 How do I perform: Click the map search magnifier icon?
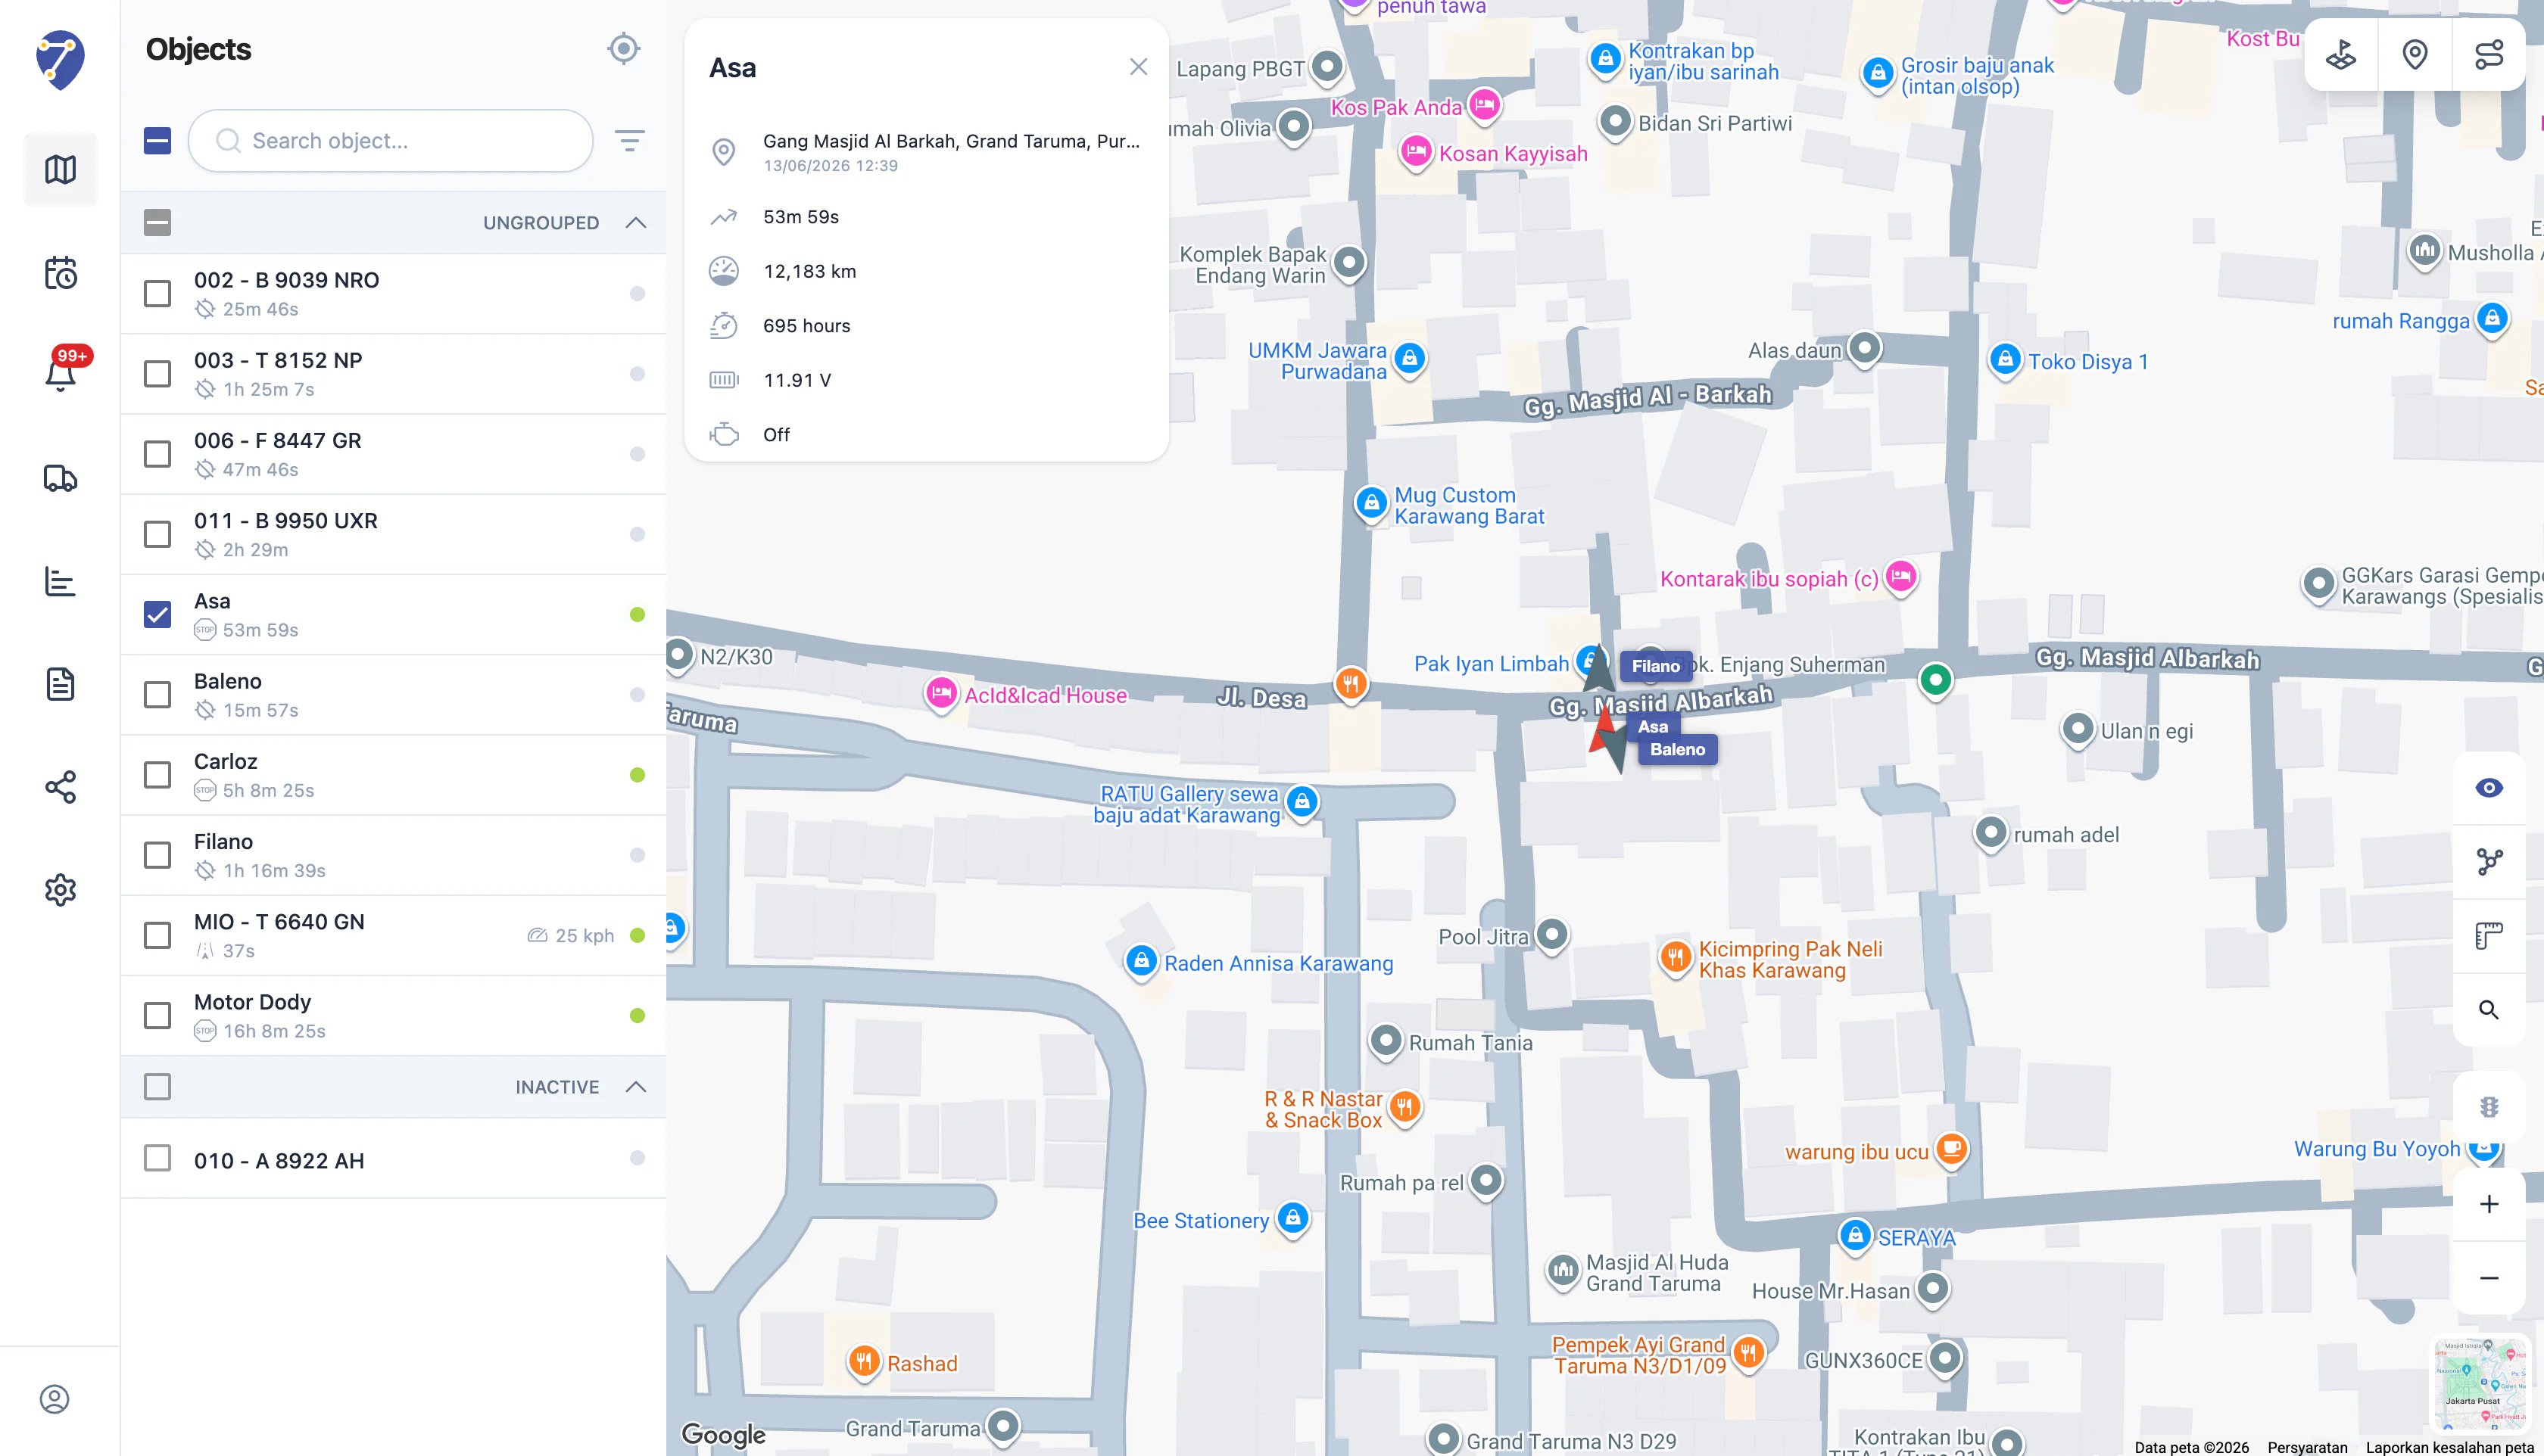coord(2489,1009)
